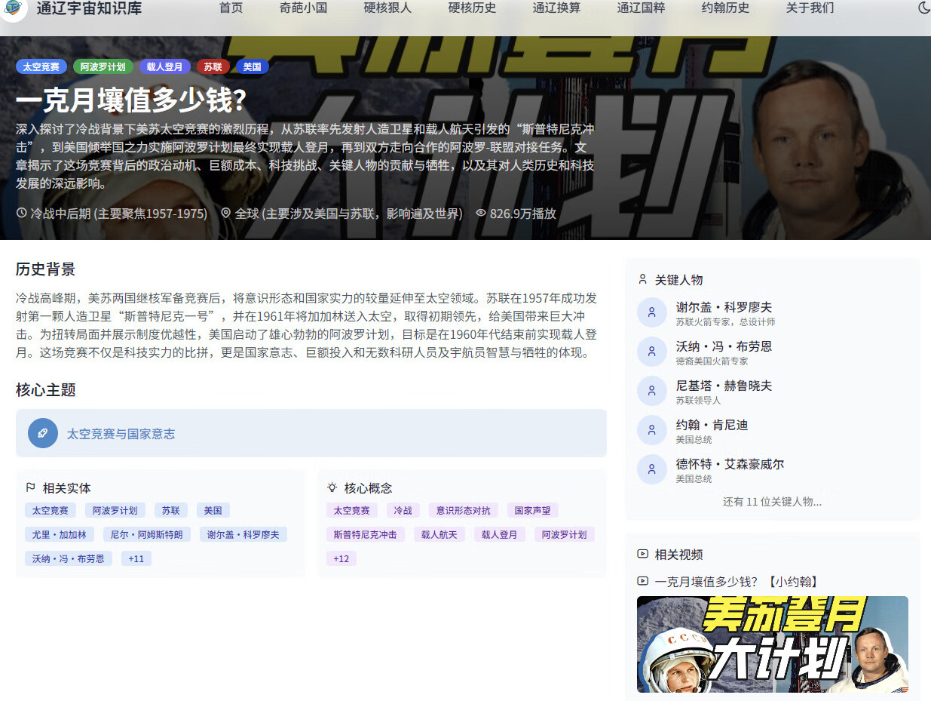931x701 pixels.
Task: Select the red 苏联 tag above the title
Action: pos(213,66)
